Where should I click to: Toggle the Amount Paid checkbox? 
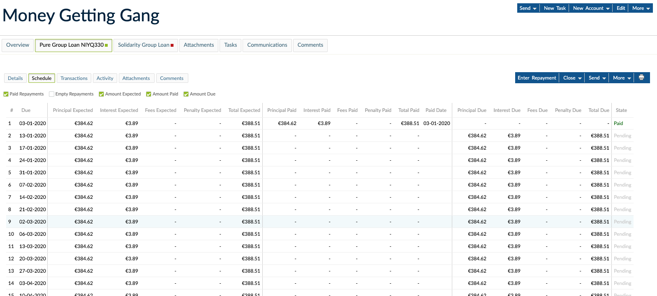149,94
